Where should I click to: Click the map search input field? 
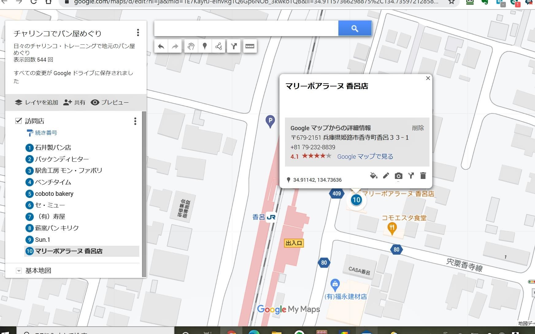[x=246, y=28]
